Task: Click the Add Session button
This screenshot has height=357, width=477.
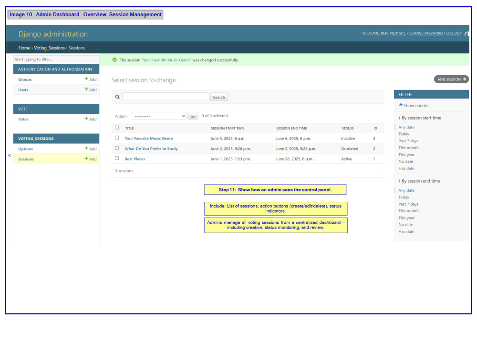Action: (x=451, y=79)
